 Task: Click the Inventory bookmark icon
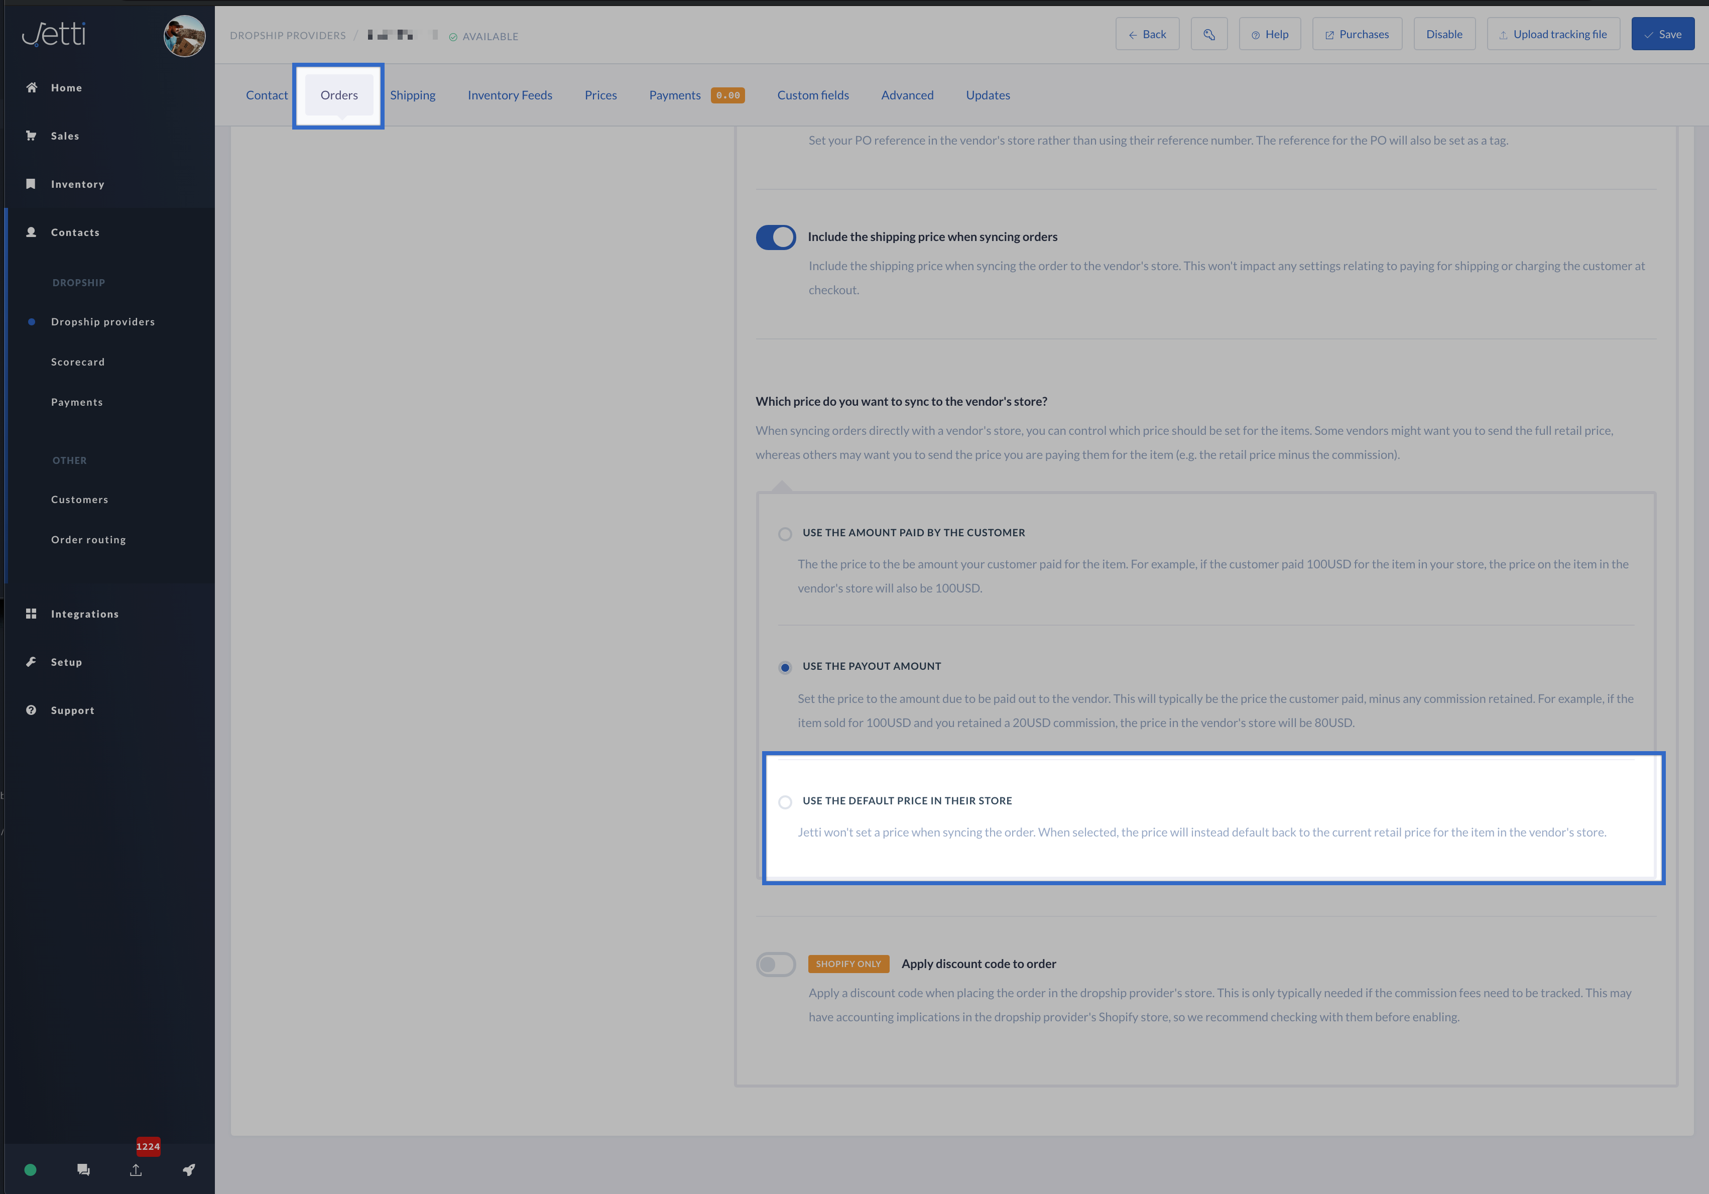point(31,184)
